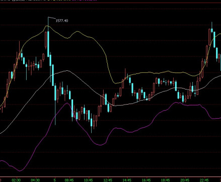221x182 pixels.
Task: Click the small checkbox icon in header
Action: 14,1
